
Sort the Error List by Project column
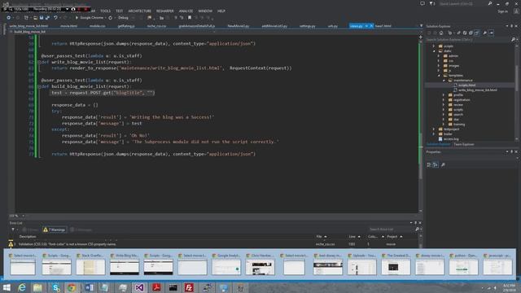(x=395, y=237)
